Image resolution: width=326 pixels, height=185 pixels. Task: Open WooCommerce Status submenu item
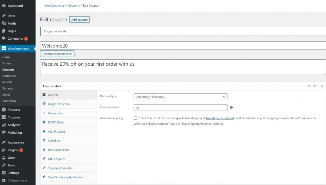coord(6,95)
